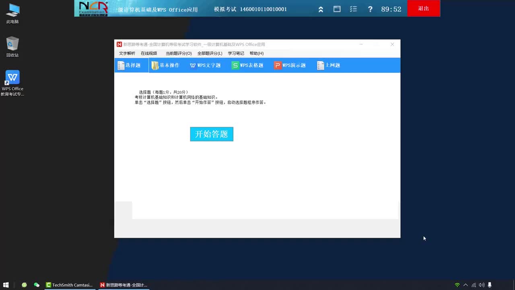Switch to the 基本操作 tab
515x290 pixels.
pyautogui.click(x=166, y=65)
